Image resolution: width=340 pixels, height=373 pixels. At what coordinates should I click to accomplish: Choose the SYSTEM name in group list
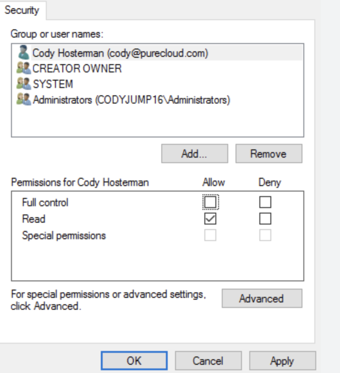[x=53, y=84]
